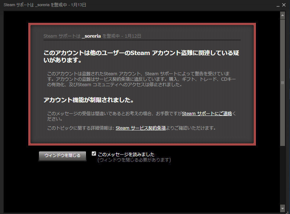Click the scrollbar down arrow
Viewport: 290px width, 214px height.
[x=282, y=209]
